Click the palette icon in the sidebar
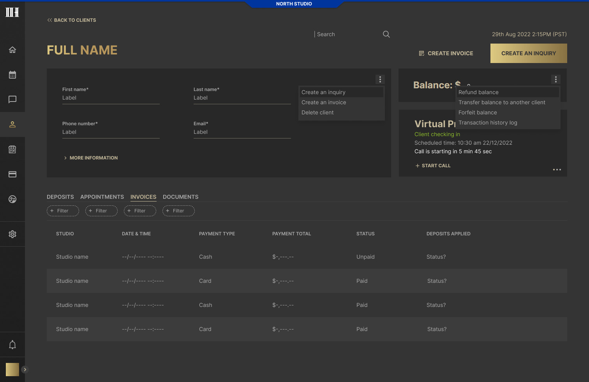The image size is (589, 382). click(12, 199)
